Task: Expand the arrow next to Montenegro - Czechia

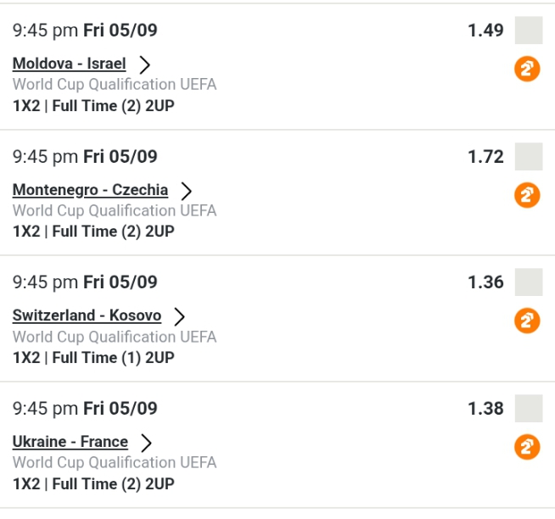Action: [x=187, y=191]
